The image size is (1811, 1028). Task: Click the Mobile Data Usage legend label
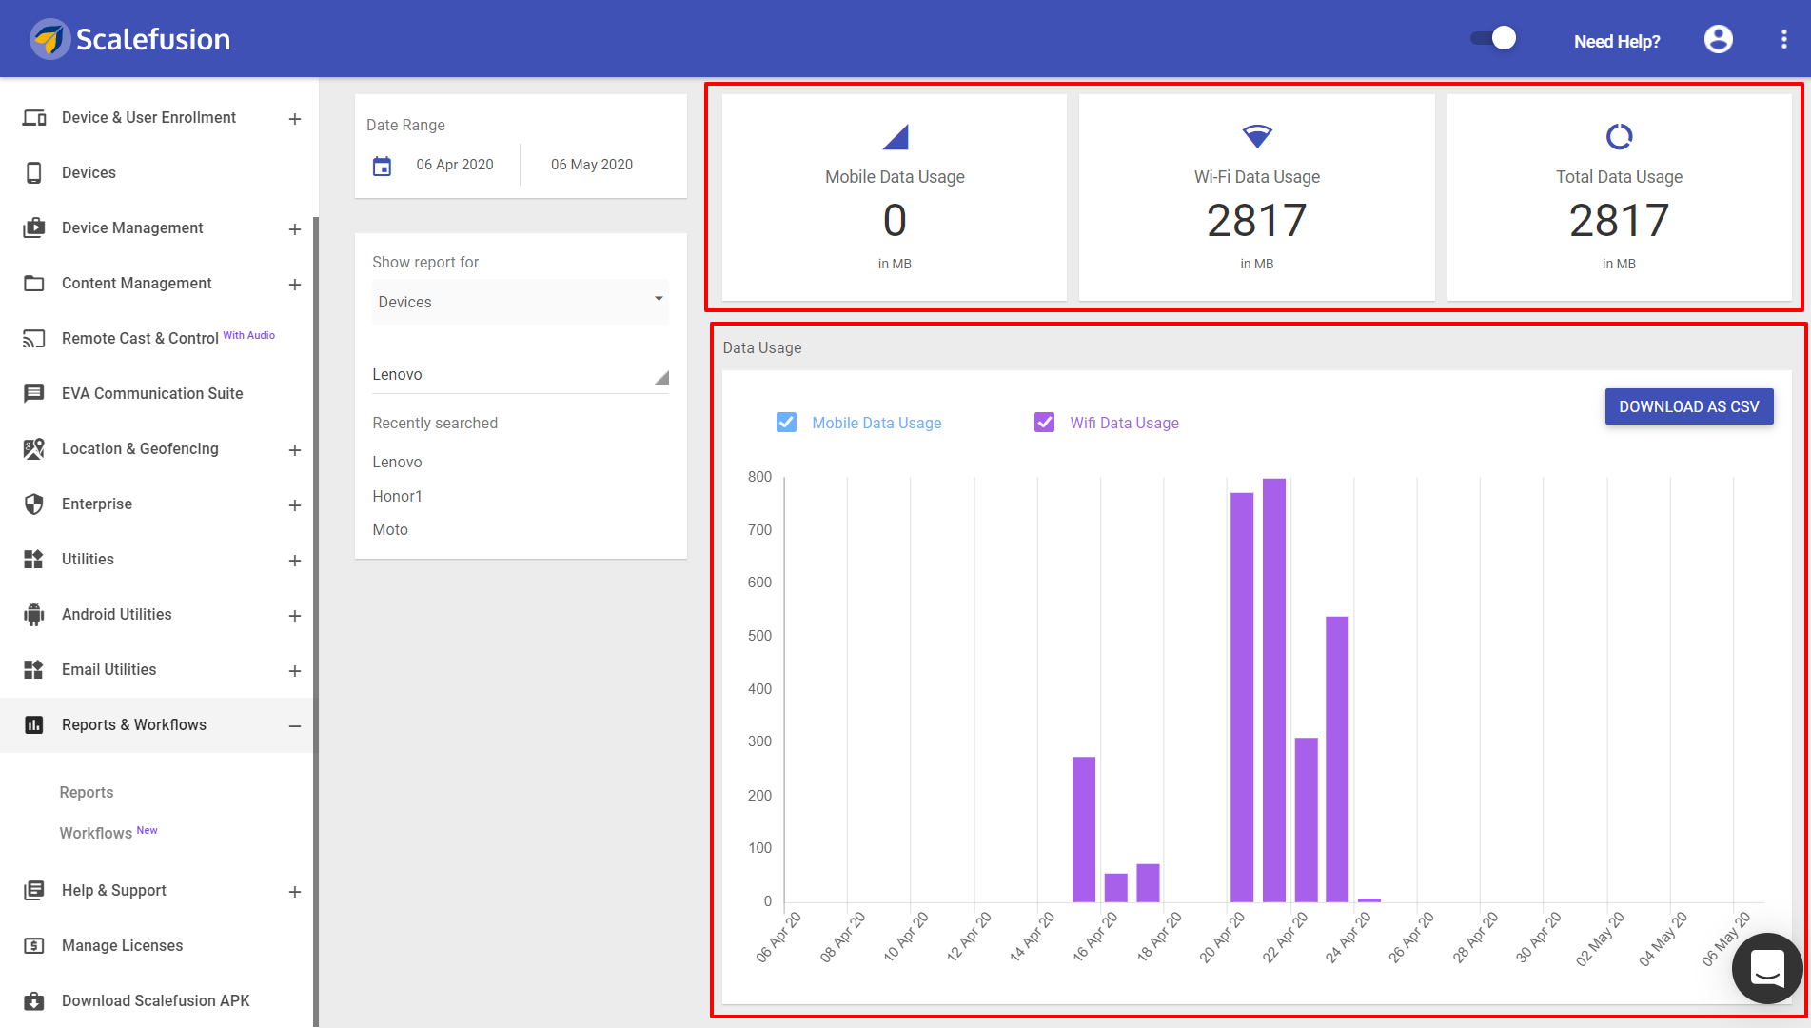[x=876, y=423]
